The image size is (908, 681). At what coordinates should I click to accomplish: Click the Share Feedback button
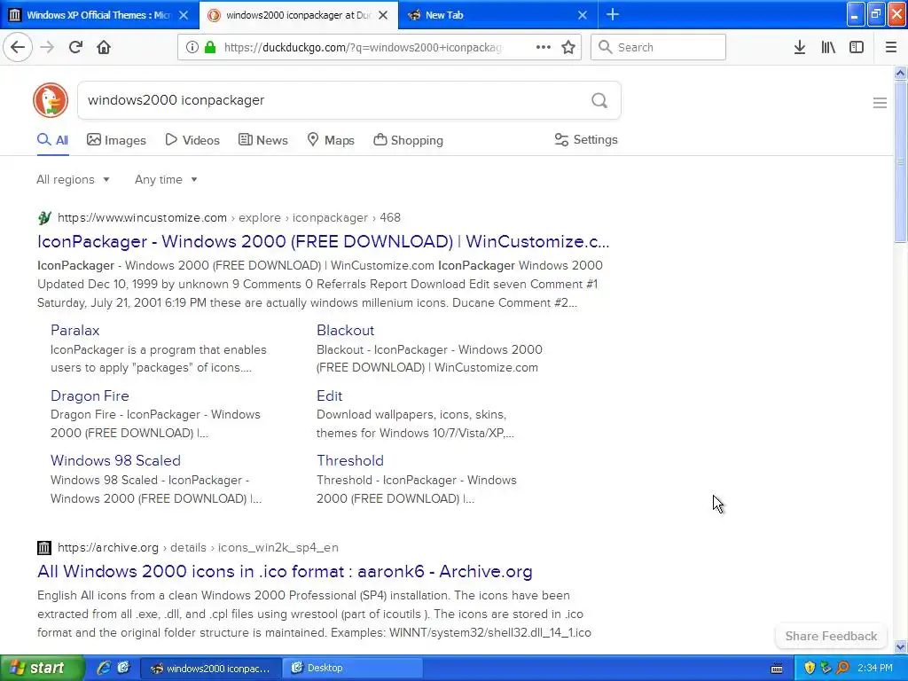(x=831, y=636)
